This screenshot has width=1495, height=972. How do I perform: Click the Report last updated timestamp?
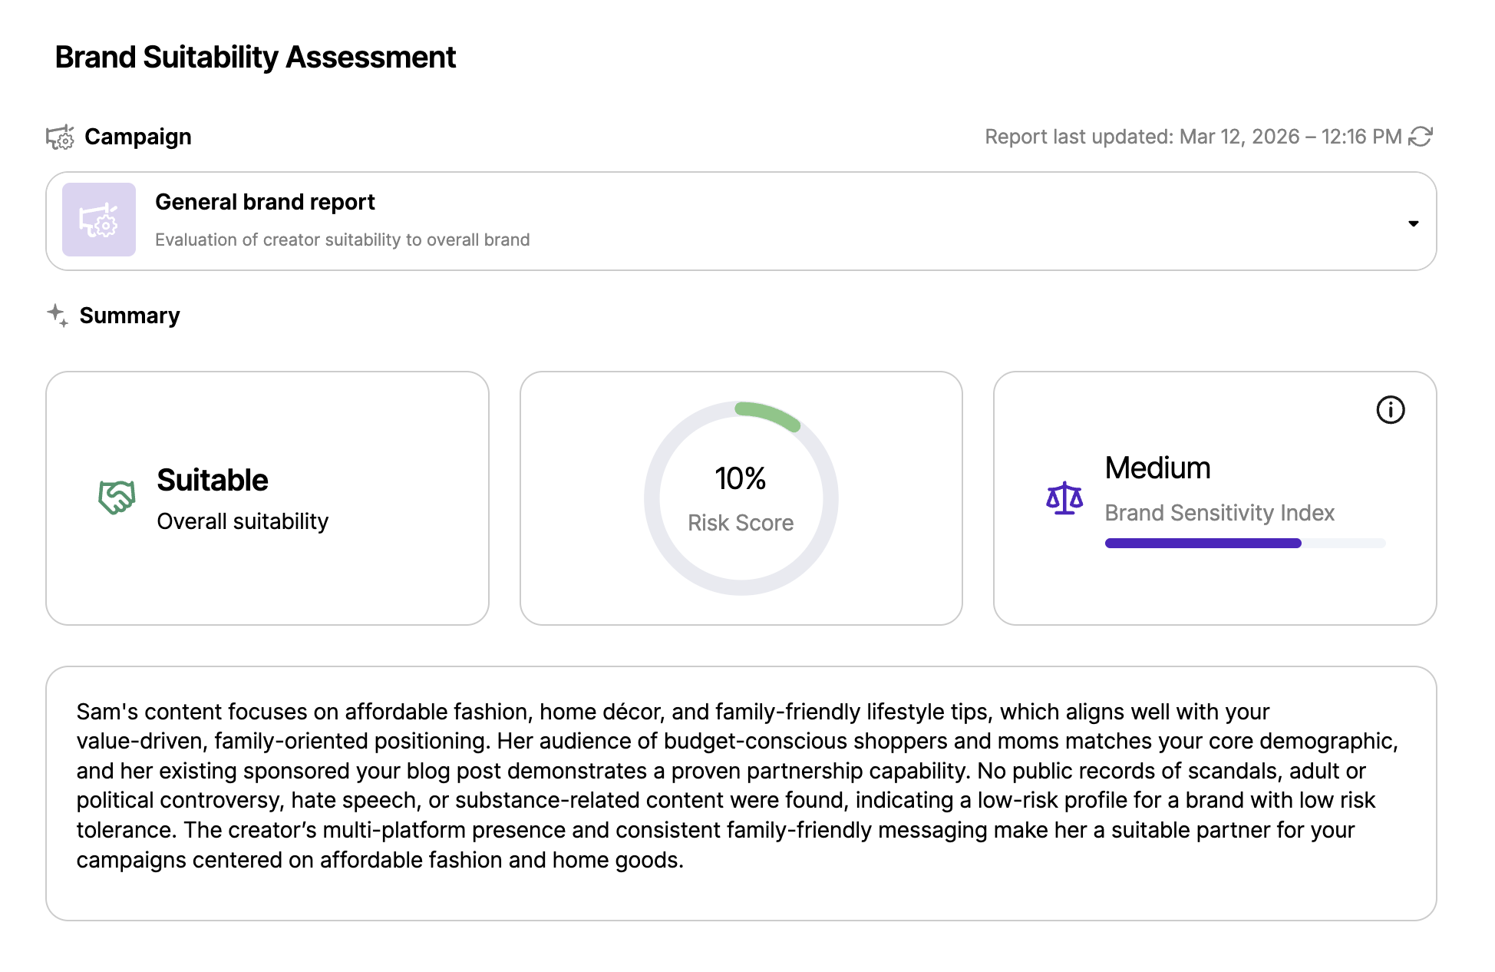pyautogui.click(x=1193, y=137)
